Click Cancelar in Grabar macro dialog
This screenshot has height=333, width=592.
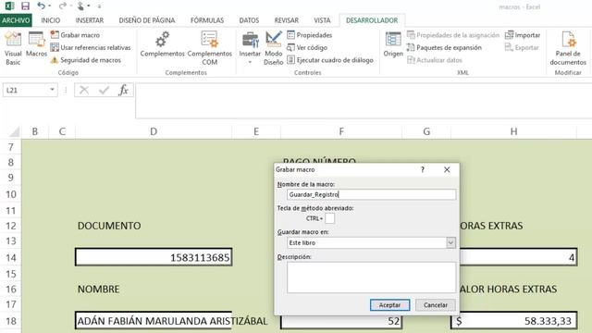click(436, 305)
